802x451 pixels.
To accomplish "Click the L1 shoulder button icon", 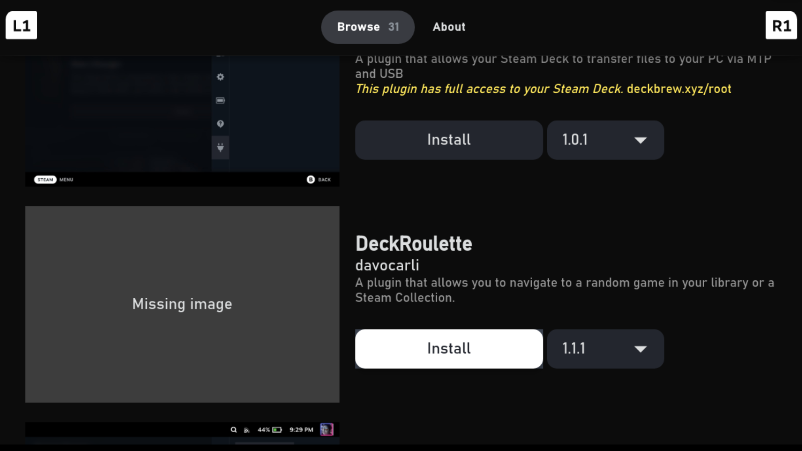I will click(21, 25).
